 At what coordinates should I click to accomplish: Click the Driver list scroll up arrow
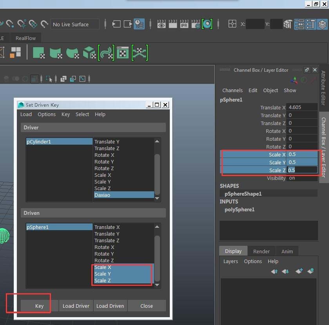157,141
